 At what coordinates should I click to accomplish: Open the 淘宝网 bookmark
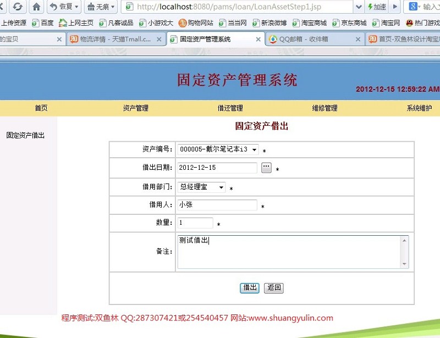386,23
